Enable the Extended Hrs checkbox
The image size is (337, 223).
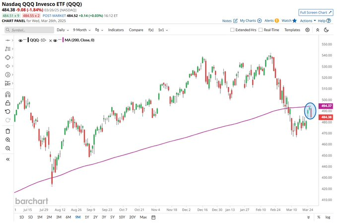coord(233,30)
